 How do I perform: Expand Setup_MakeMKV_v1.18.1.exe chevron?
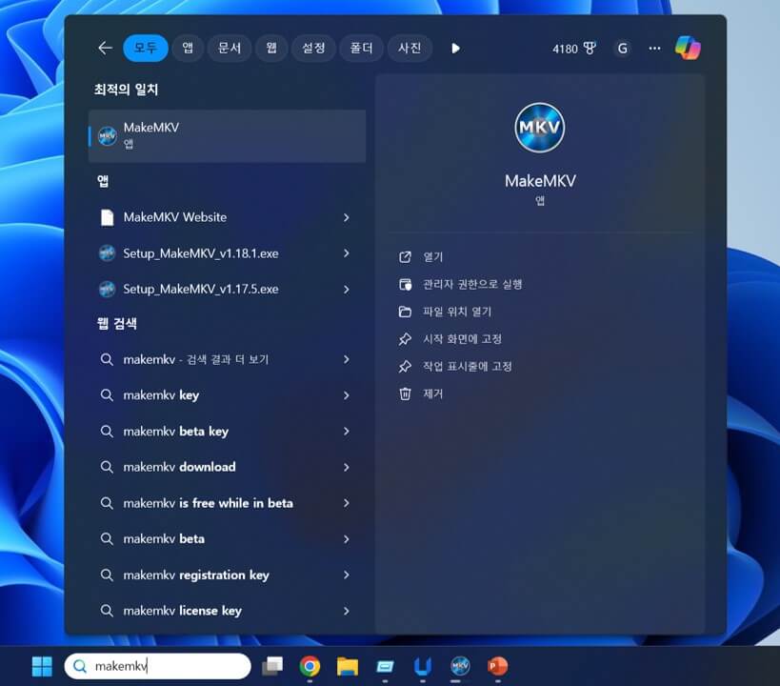point(347,253)
